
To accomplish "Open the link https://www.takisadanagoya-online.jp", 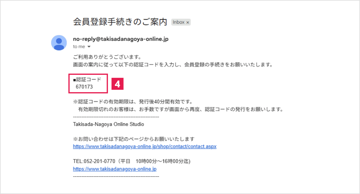I will point(114,169).
